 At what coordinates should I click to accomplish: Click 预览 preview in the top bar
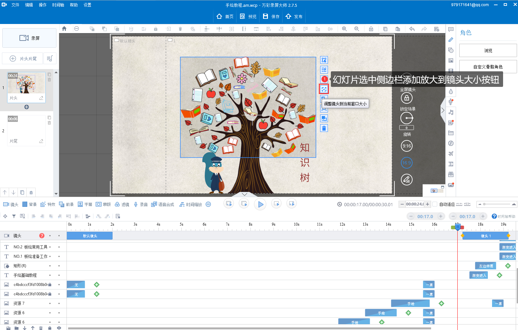pos(248,17)
